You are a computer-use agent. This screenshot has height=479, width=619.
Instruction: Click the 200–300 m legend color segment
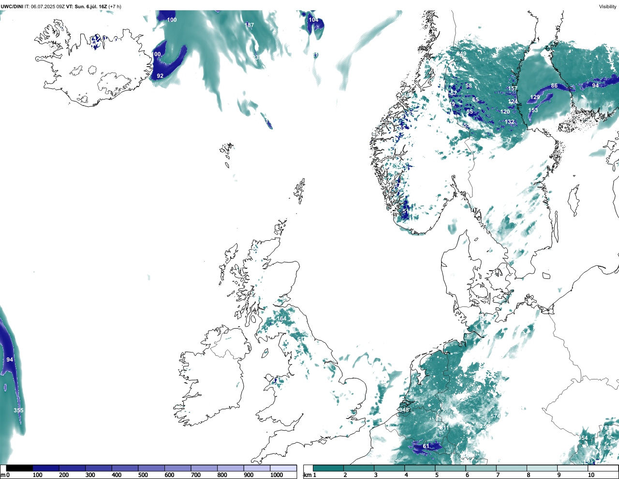click(73, 468)
